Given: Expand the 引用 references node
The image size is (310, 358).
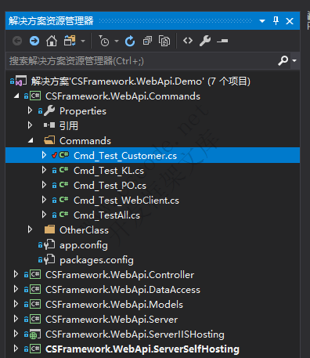Looking at the screenshot, I should (30, 125).
